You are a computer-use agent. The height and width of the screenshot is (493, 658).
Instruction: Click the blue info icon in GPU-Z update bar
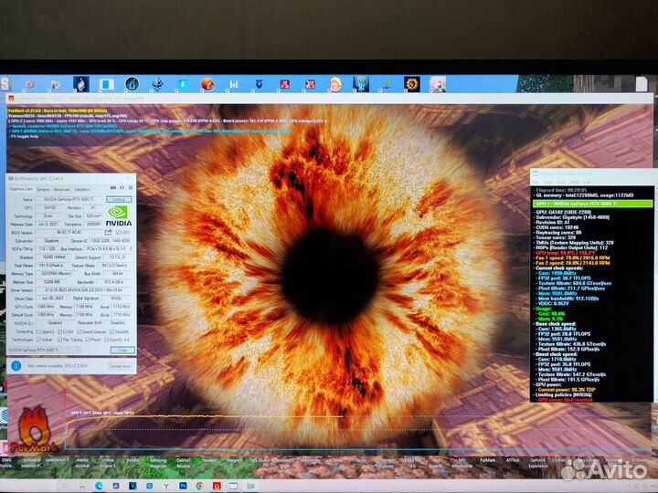click(16, 366)
